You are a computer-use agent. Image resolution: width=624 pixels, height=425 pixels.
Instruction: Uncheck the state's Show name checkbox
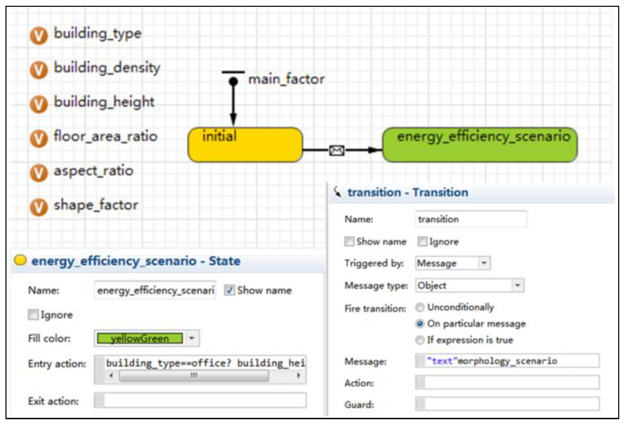[229, 290]
